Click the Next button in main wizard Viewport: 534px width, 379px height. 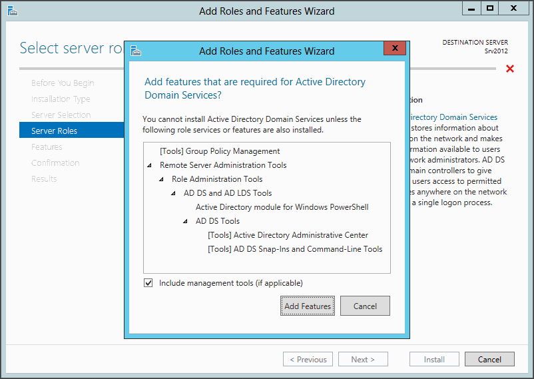click(363, 359)
